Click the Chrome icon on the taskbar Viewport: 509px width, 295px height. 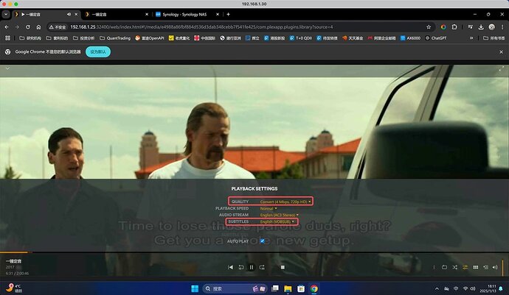click(314, 288)
